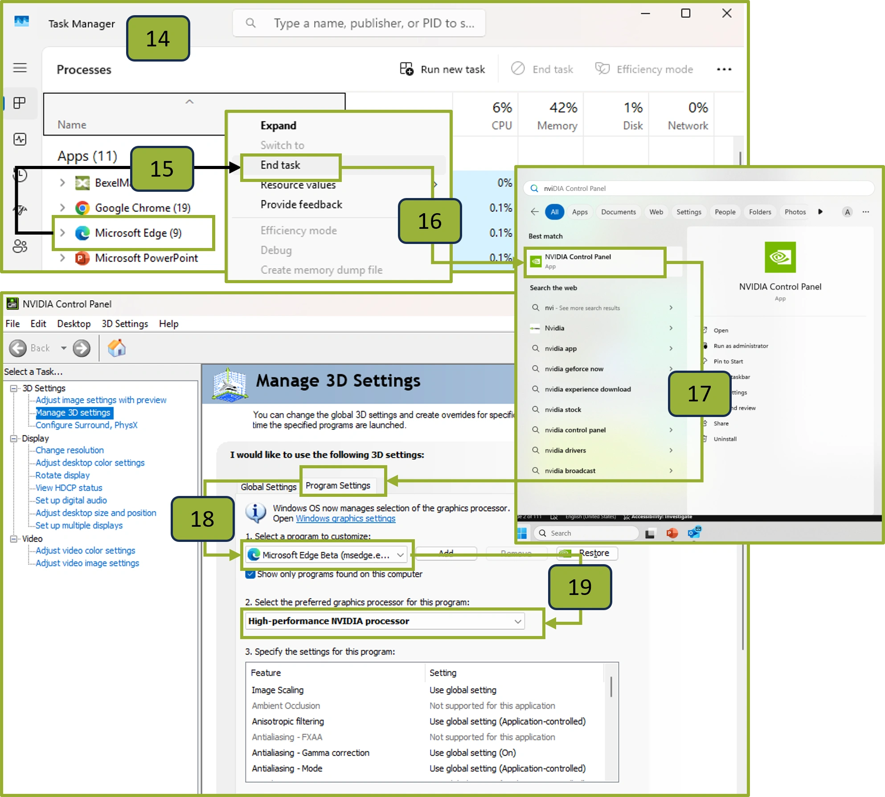Viewport: 885px width, 797px height.
Task: Open Back history dropdown arrow
Action: pyautogui.click(x=64, y=348)
